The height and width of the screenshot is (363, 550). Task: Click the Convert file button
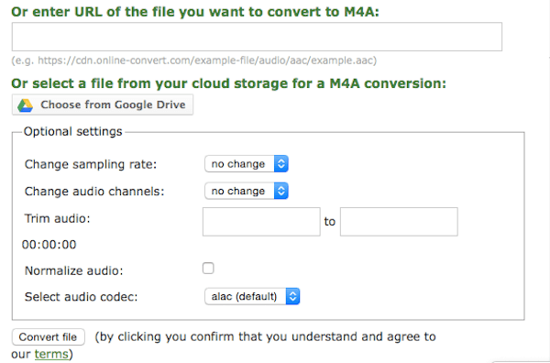[x=49, y=337]
